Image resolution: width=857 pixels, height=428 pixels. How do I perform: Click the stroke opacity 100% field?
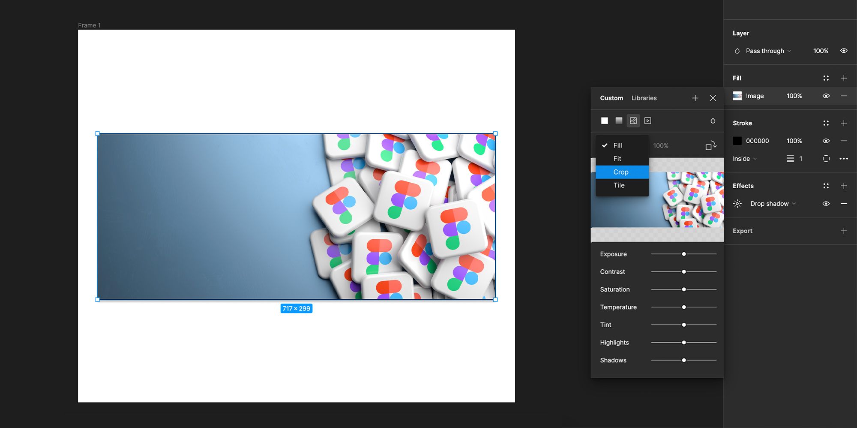point(794,141)
